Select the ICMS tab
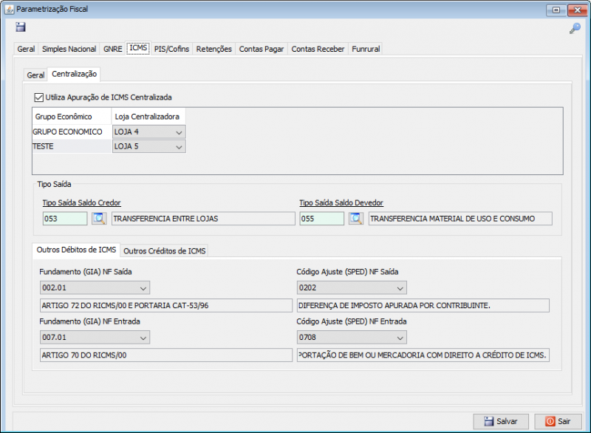Screen dimensions: 591x433 138,48
